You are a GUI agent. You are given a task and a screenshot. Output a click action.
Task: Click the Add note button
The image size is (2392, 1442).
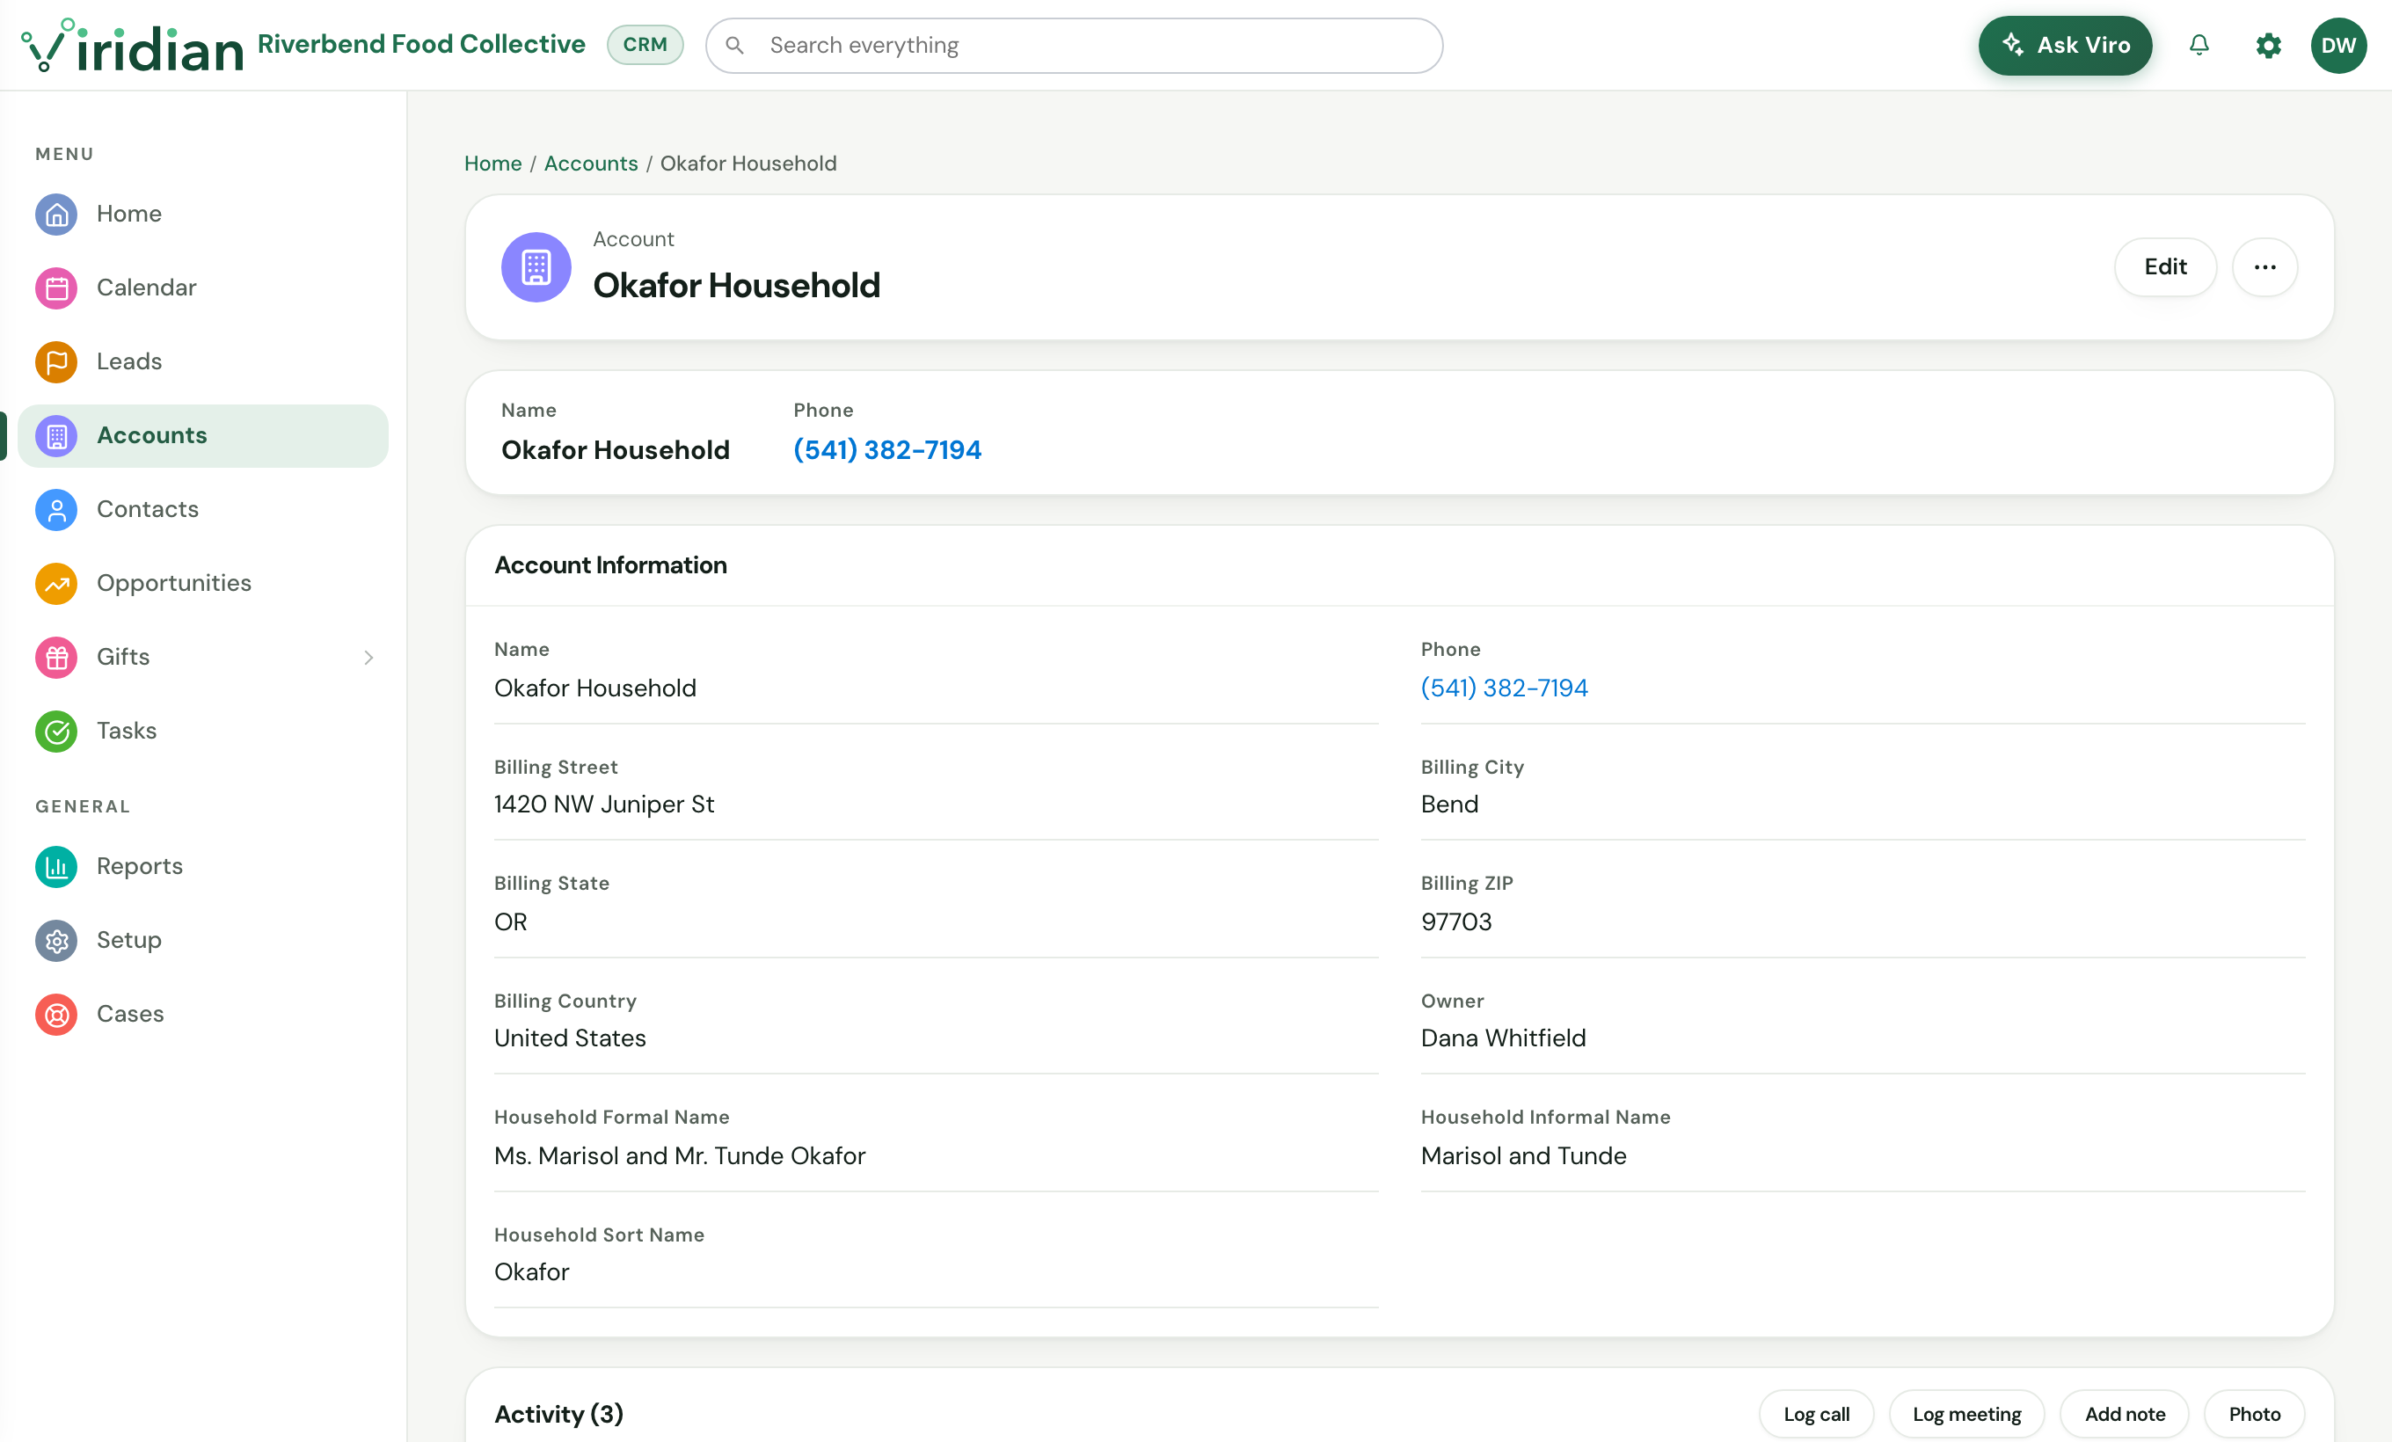[2124, 1414]
